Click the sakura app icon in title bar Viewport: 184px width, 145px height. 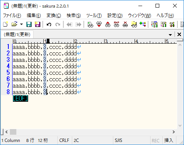pos(6,6)
